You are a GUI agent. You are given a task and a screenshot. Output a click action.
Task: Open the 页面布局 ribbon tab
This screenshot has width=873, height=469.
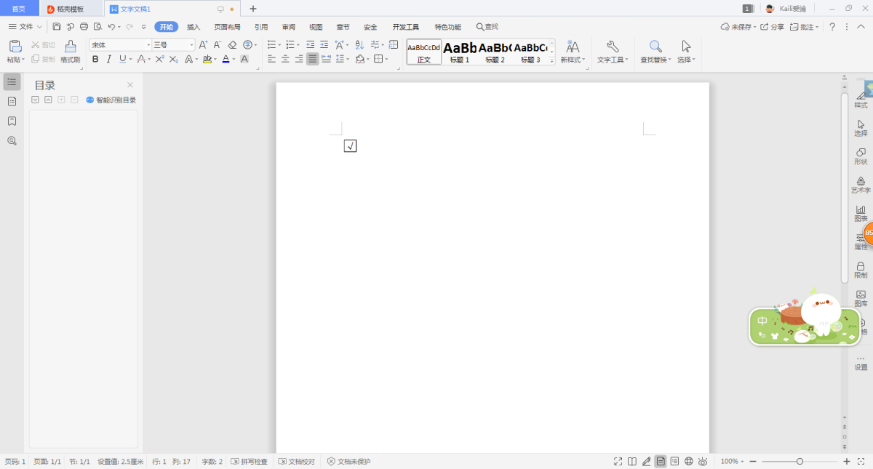tap(227, 27)
